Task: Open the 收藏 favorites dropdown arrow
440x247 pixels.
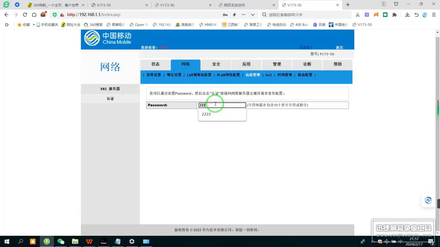Action: click(34, 25)
